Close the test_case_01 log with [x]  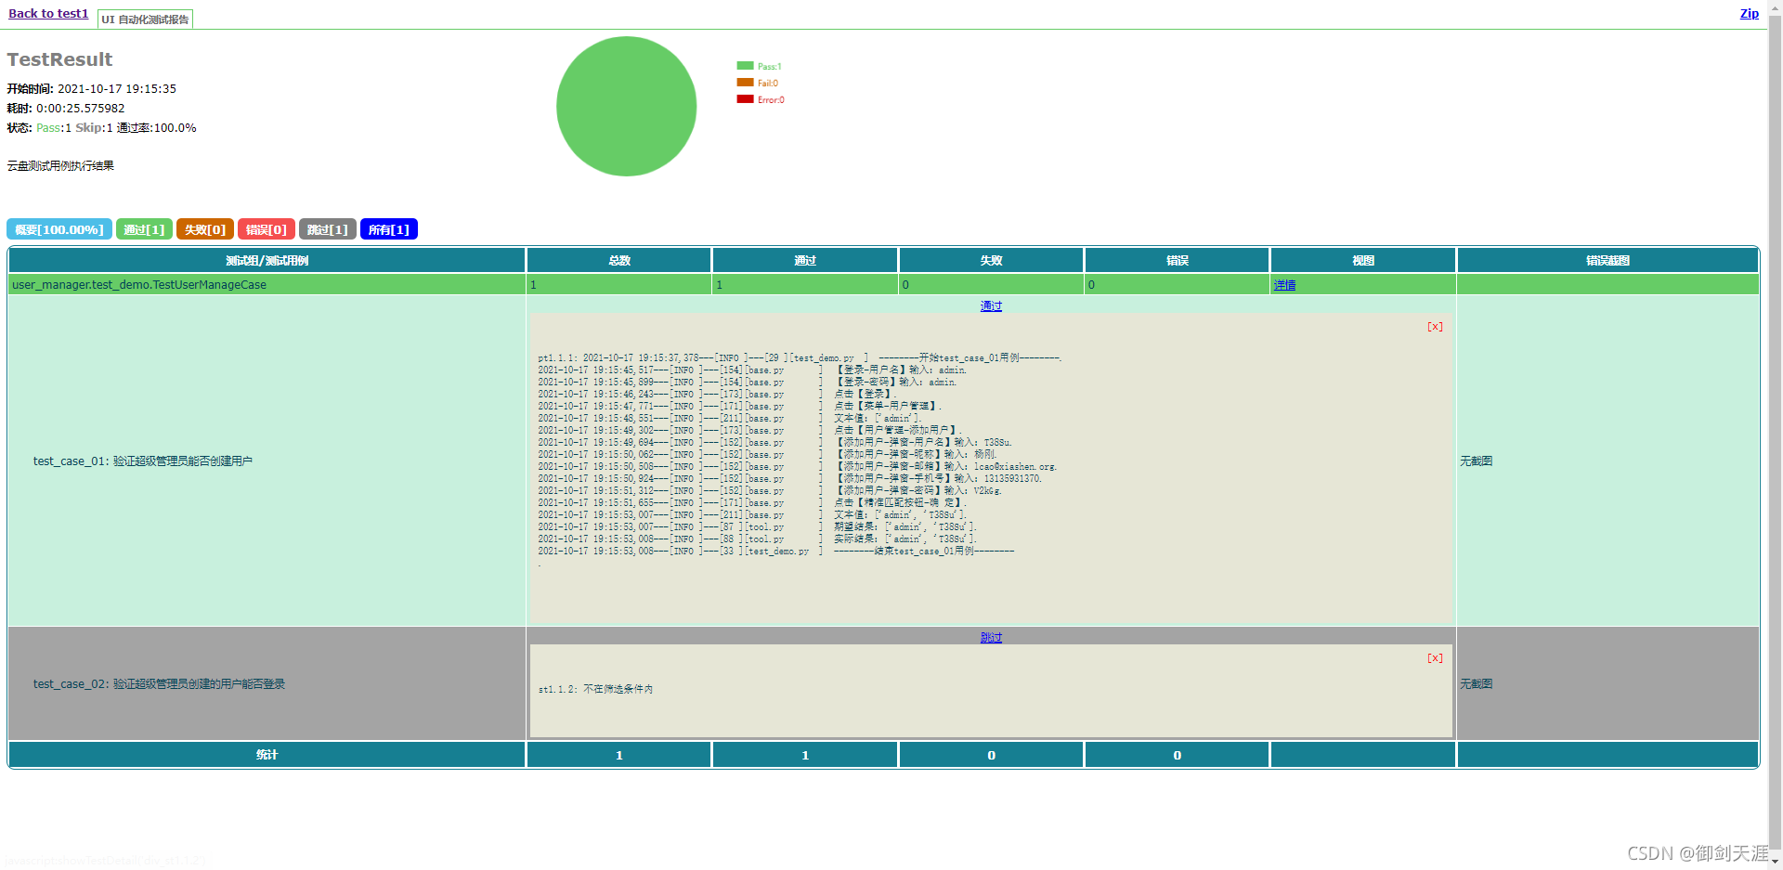tap(1435, 327)
